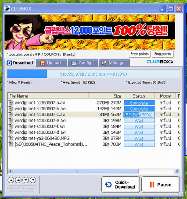Viewport: 187px width, 199px height.
Task: Move selected item to top of list
Action: click(11, 180)
